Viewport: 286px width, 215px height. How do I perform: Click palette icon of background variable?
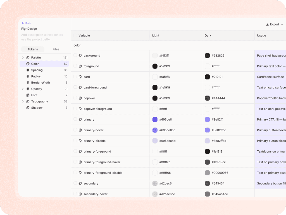coord(80,56)
